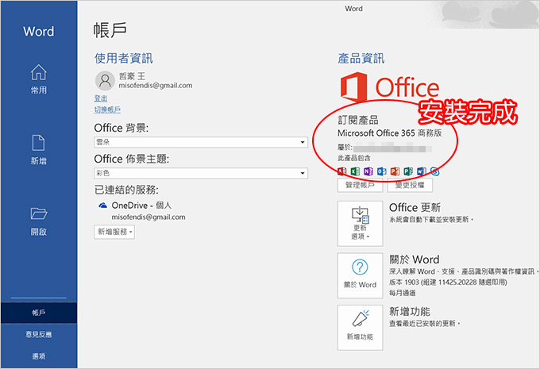This screenshot has height=369, width=540.
Task: Click the 此產品包含 label
Action: 354,158
